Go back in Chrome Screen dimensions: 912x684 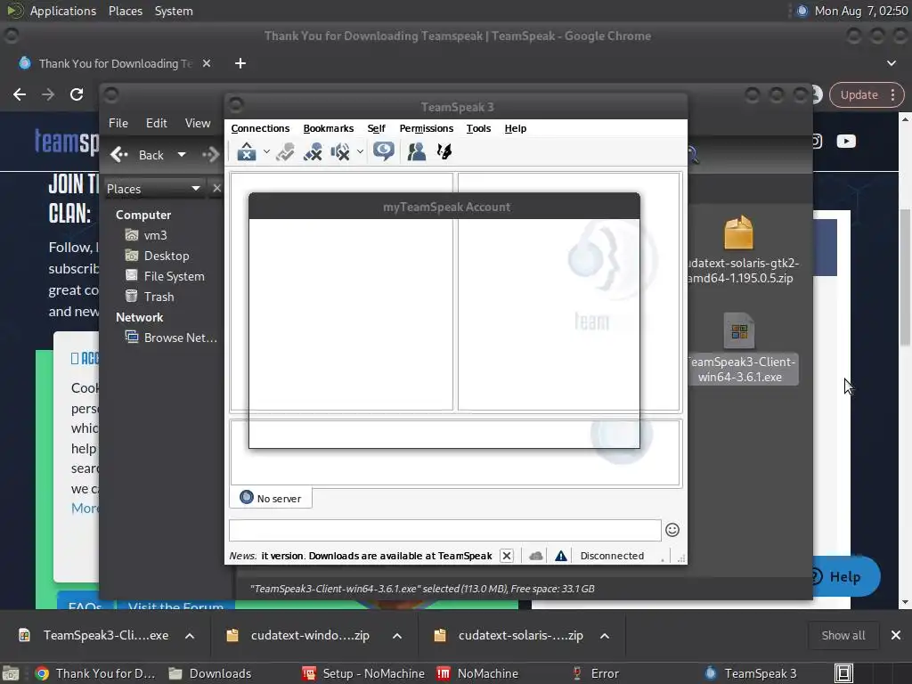coord(20,94)
